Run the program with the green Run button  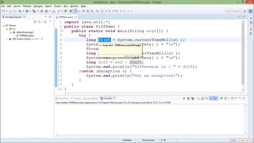pyautogui.click(x=27, y=11)
